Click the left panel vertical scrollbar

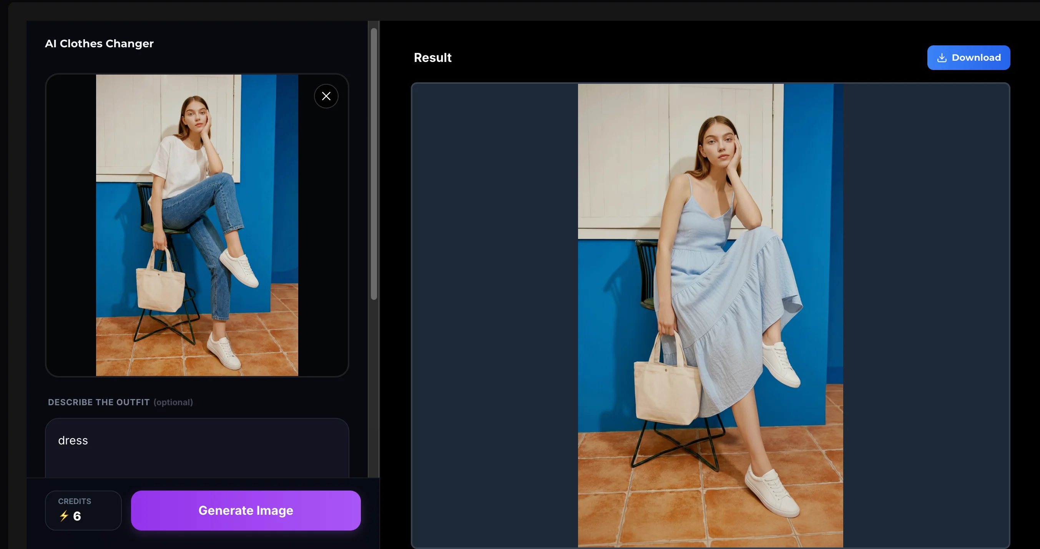click(374, 164)
